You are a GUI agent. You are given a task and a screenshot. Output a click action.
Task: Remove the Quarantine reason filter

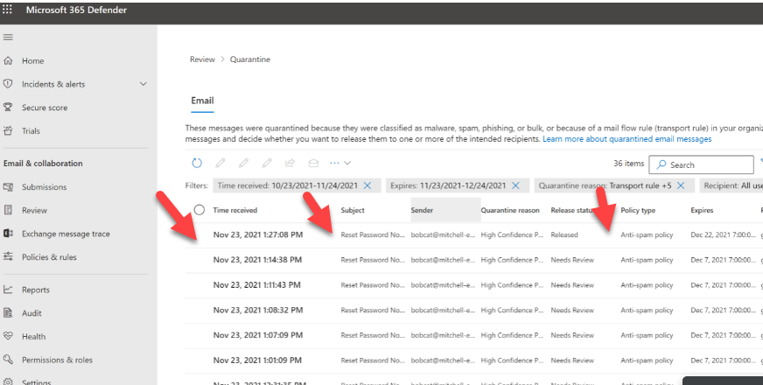coord(681,185)
